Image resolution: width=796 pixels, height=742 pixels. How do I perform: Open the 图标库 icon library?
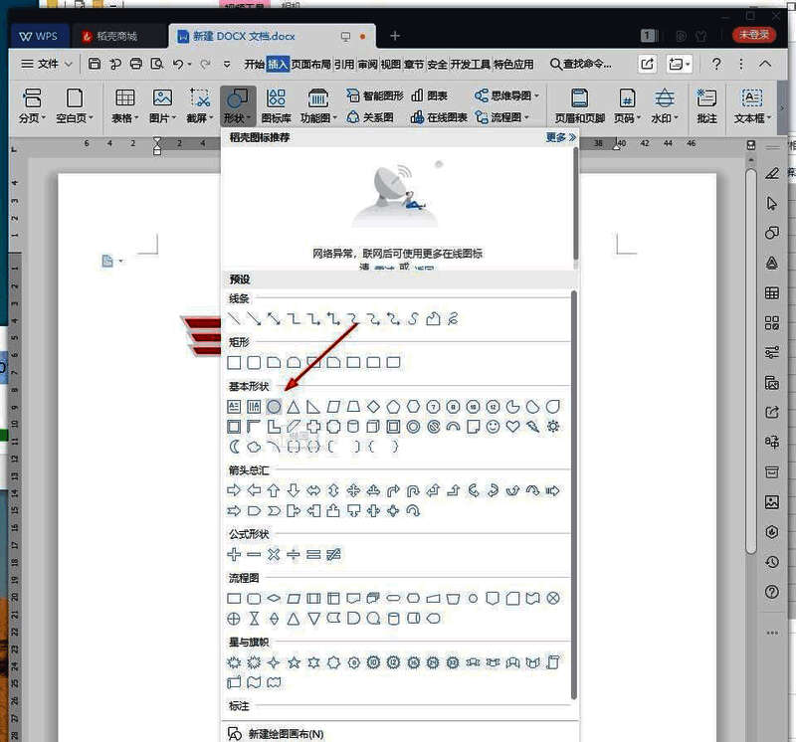[x=276, y=105]
